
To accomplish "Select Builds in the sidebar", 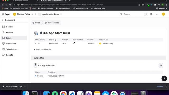I will 14,38.
